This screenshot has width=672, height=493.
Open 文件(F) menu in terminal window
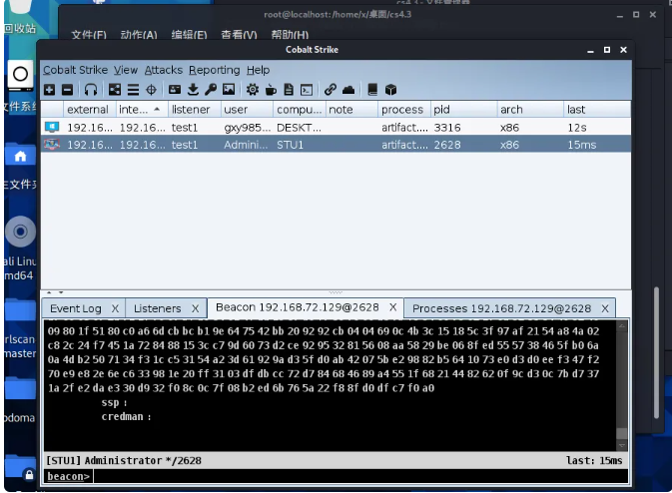(89, 34)
